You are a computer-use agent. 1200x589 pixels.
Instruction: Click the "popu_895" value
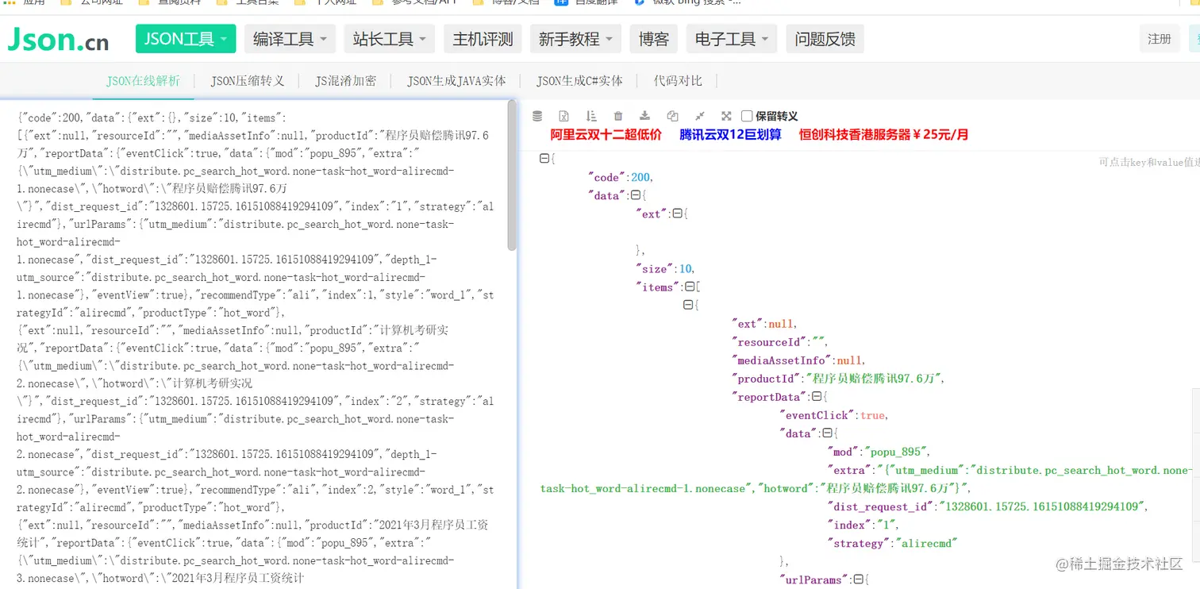click(x=897, y=452)
